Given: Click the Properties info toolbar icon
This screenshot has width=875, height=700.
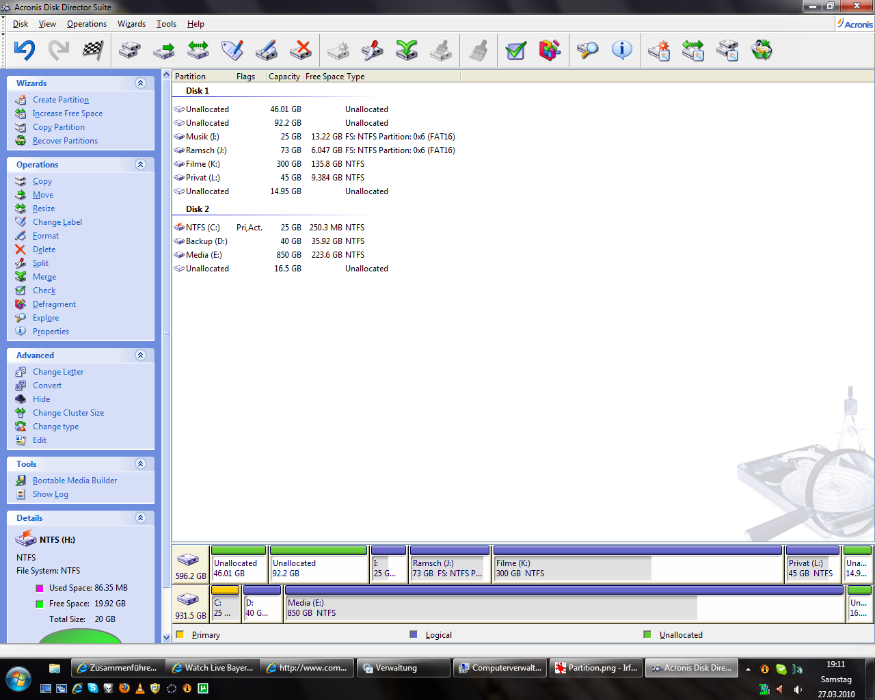Looking at the screenshot, I should pos(621,50).
